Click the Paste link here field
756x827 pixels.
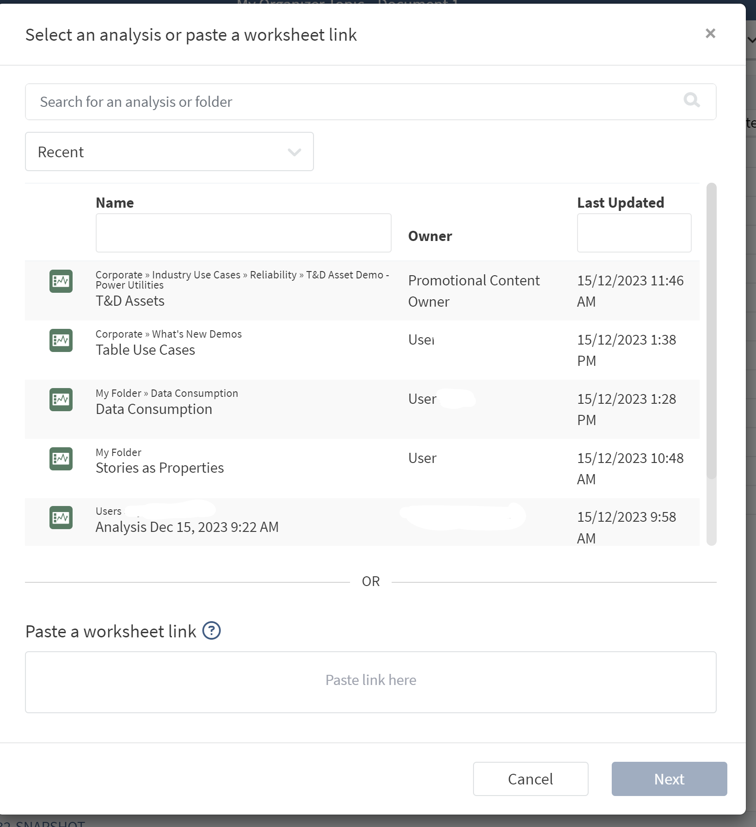tap(370, 680)
